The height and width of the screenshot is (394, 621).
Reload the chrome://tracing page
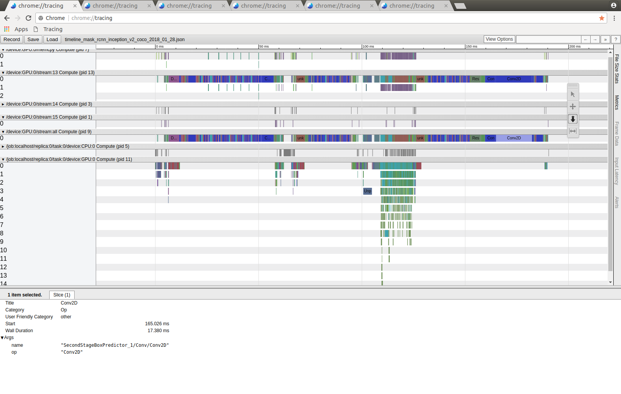tap(28, 18)
